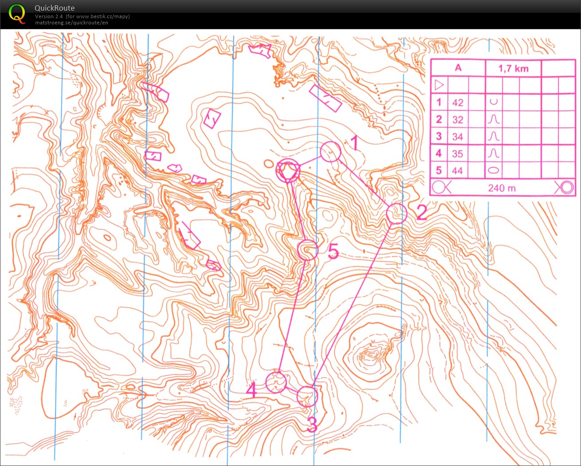Screen dimensions: 581x466
Task: Click the "Version 2.4" text in the header
Action: click(x=49, y=16)
